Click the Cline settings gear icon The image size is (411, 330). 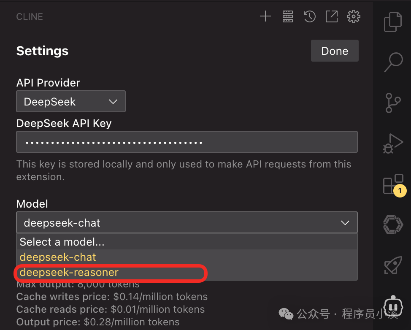click(x=353, y=16)
